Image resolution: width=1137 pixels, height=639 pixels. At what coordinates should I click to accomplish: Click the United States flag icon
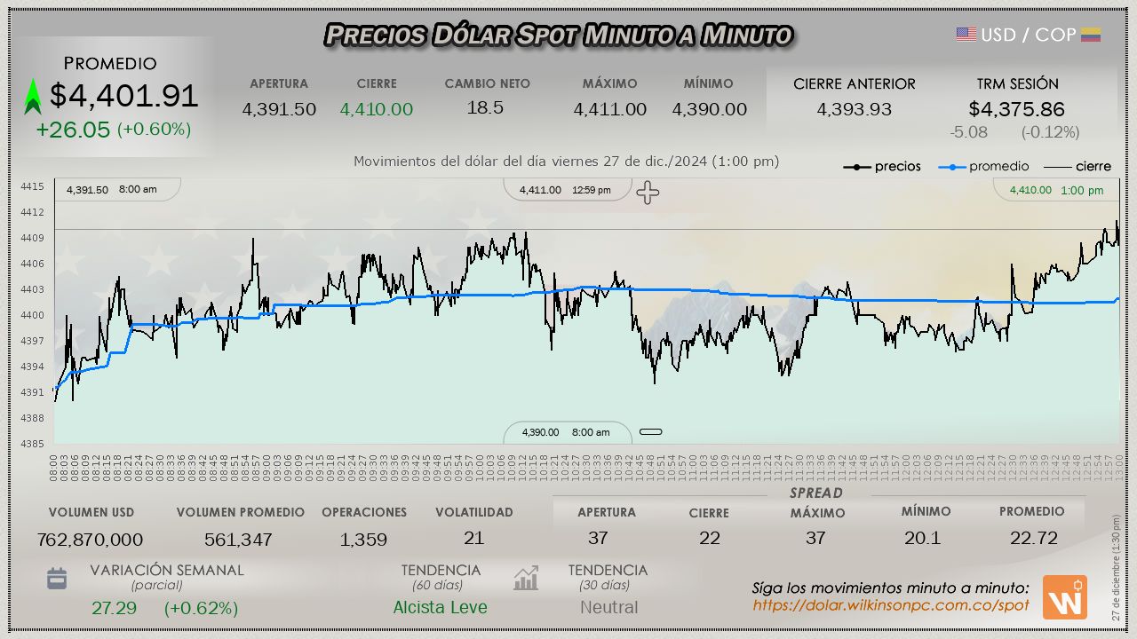pyautogui.click(x=966, y=35)
